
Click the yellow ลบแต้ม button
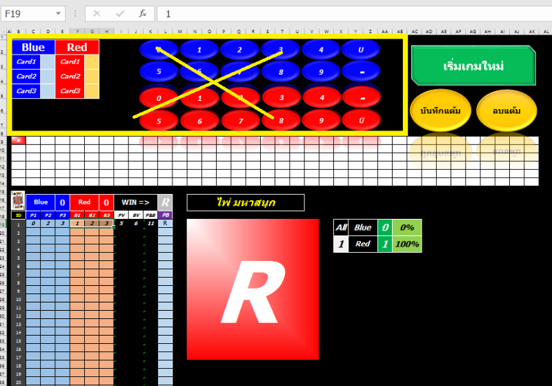pyautogui.click(x=506, y=110)
